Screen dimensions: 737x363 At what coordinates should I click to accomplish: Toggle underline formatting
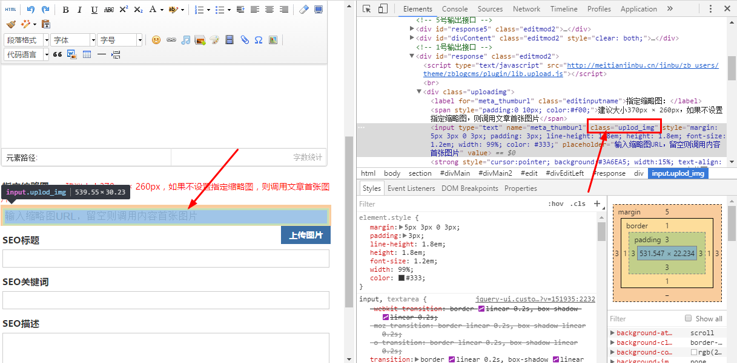(x=94, y=10)
